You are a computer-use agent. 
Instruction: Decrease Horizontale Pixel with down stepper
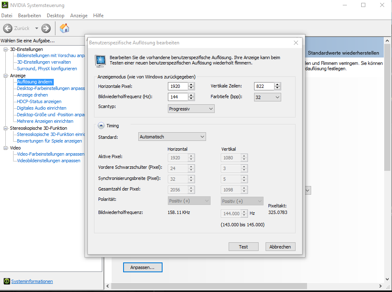191,88
